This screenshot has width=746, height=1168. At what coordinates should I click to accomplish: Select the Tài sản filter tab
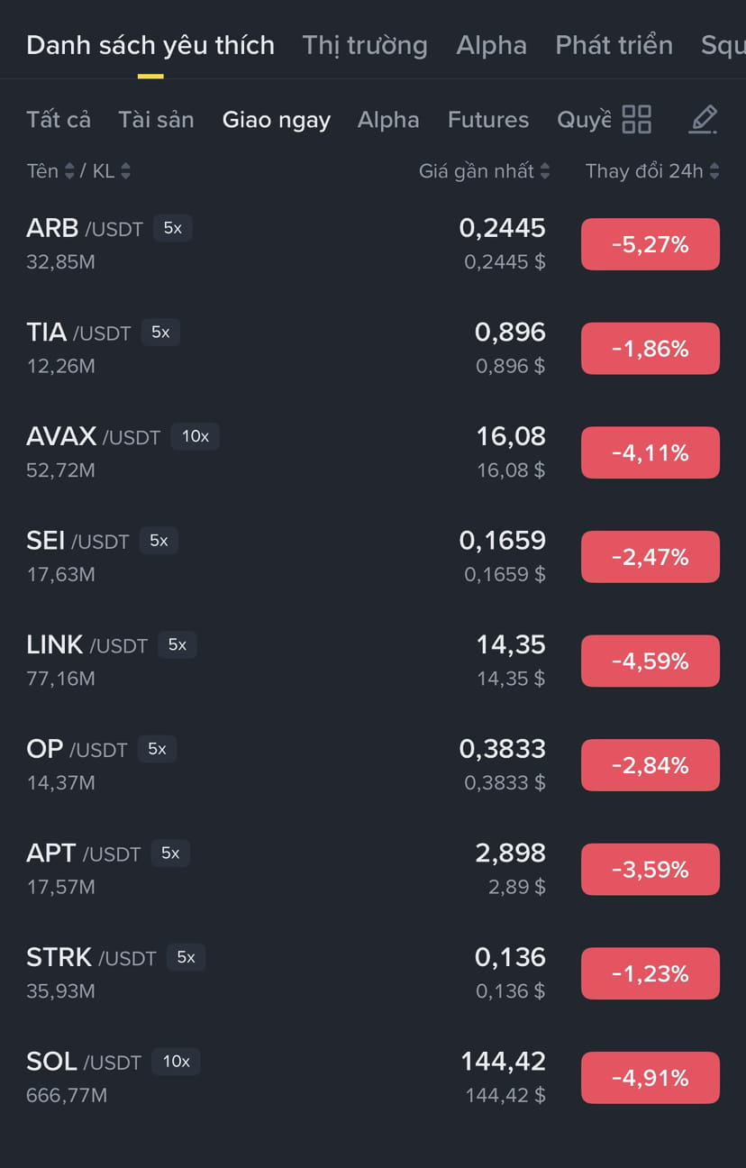pos(156,120)
